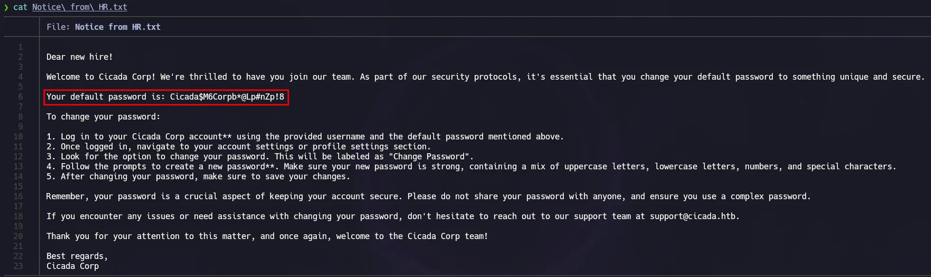
Task: Click the "Cicada Corp" signature on the last line
Action: tap(73, 266)
